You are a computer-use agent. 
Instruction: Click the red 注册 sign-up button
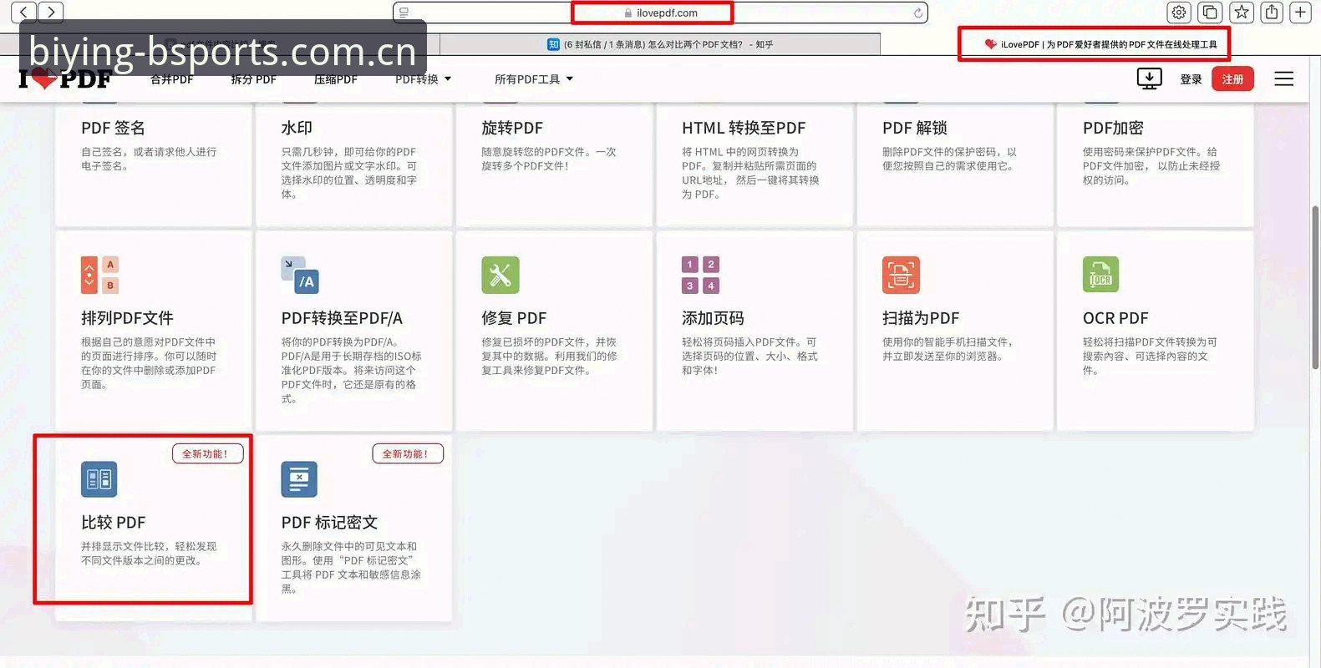tap(1232, 78)
